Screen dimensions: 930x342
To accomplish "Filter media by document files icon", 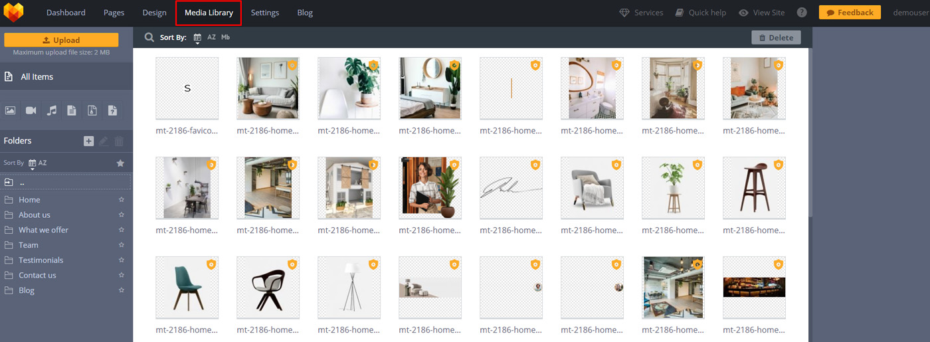I will pos(72,110).
